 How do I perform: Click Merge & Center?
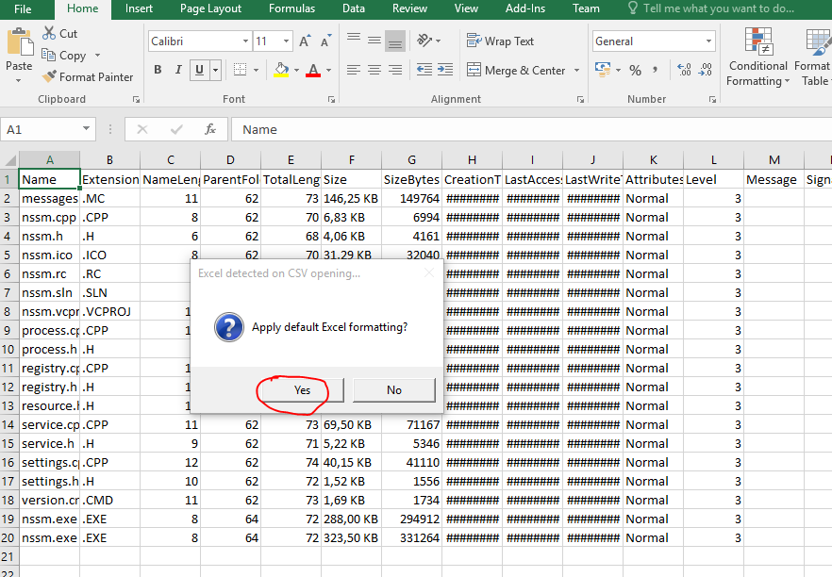tap(516, 70)
